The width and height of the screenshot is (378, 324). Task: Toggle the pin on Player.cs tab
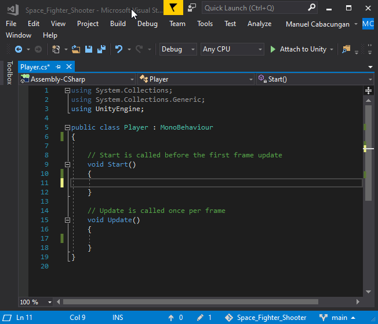pos(58,67)
